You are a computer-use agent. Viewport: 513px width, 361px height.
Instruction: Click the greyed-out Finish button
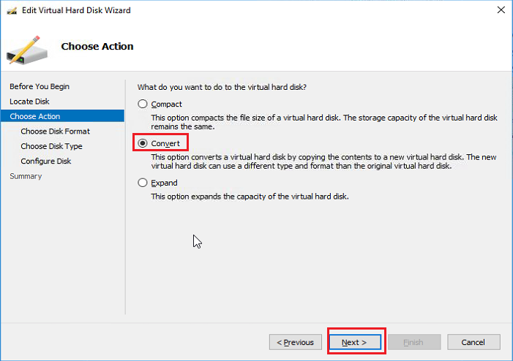click(414, 342)
